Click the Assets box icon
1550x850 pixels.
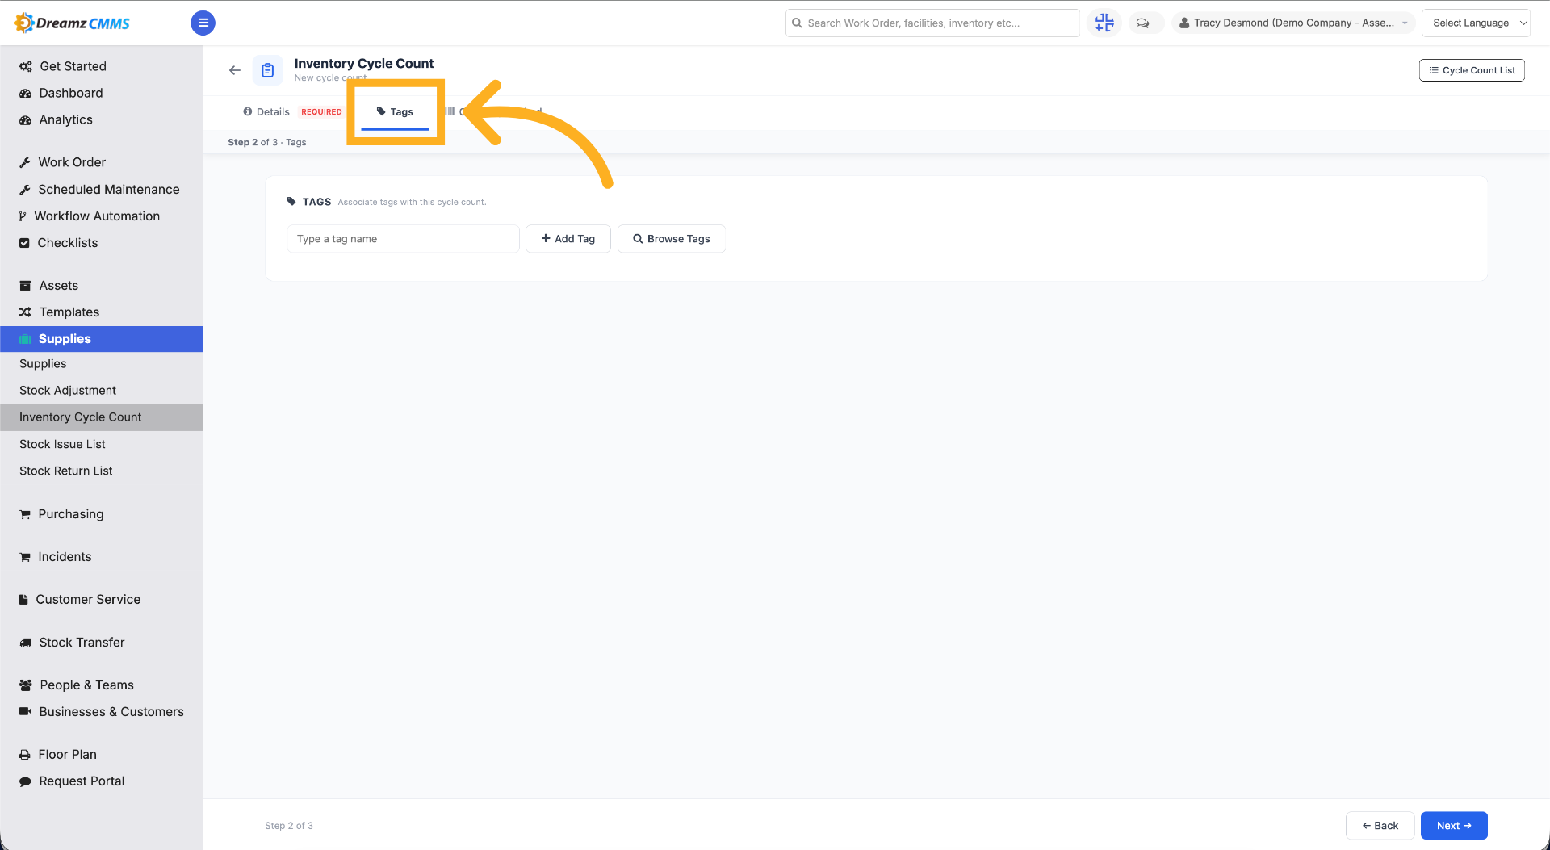(25, 286)
